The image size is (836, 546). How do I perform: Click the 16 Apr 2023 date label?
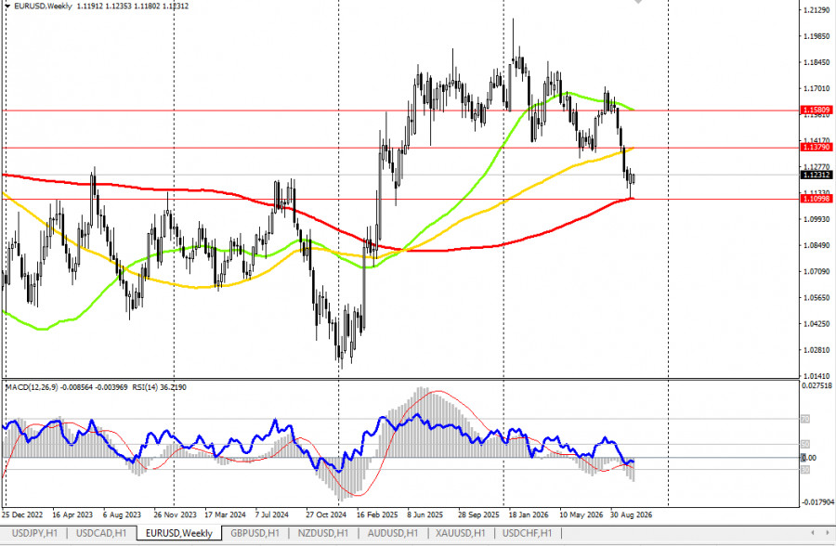[x=72, y=514]
